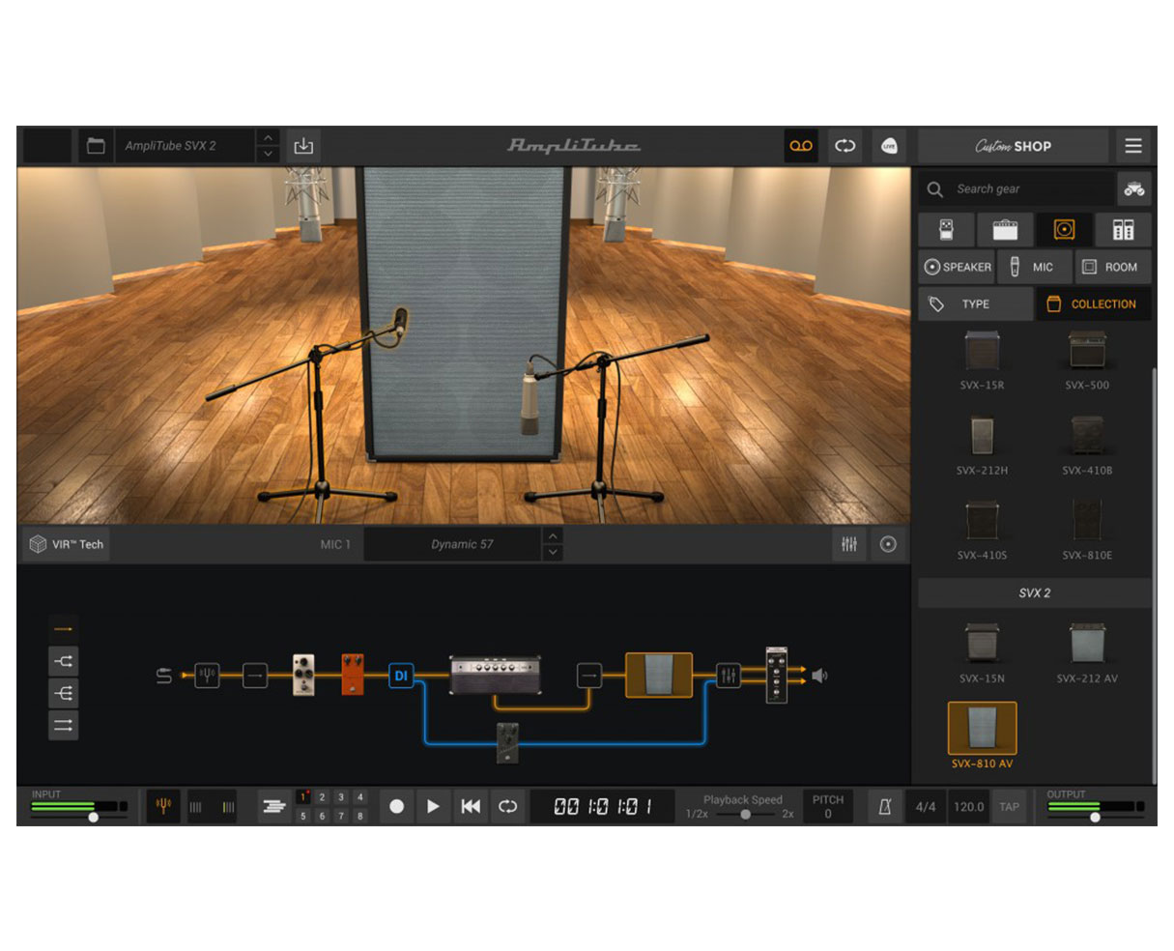The width and height of the screenshot is (1174, 951).
Task: Click the gear-collection icon beside the search box
Action: (x=1134, y=189)
